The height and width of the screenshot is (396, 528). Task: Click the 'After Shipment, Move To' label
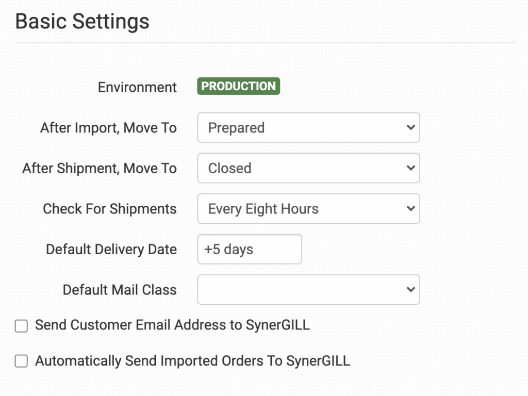pyautogui.click(x=100, y=168)
